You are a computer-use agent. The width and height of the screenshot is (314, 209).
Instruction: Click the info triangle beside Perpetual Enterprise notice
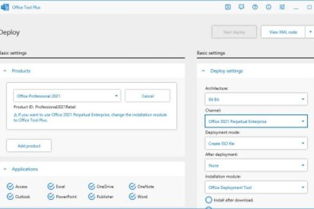coord(15,115)
